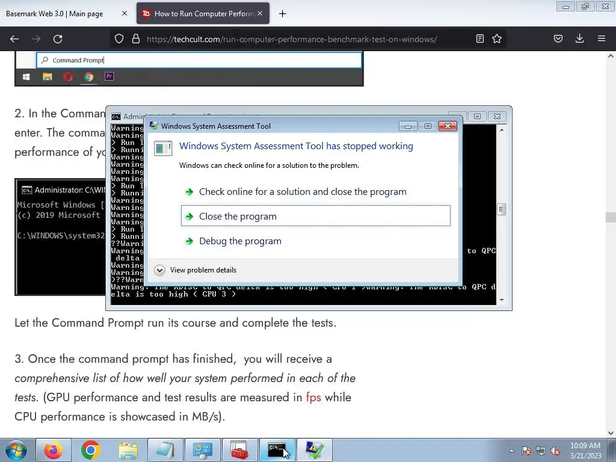Screen dimensions: 616x462
Task: Minimize the Windows System Assessment Tool dialog
Action: point(408,126)
